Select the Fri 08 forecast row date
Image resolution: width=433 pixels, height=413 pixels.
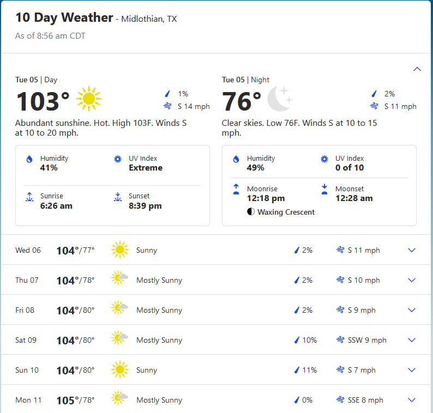(x=25, y=310)
